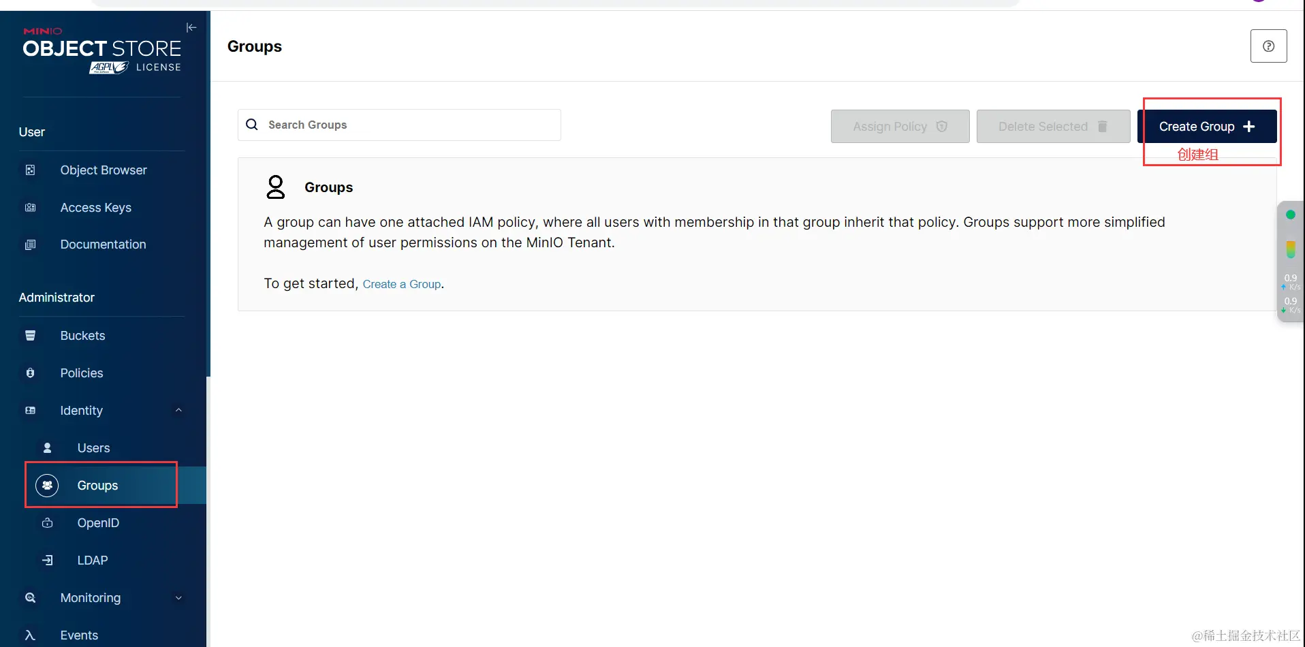Screen dimensions: 1305x647
Task: Click the Delete Selected button
Action: tap(1053, 127)
